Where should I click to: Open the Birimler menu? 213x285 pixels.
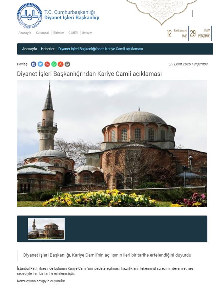point(59,33)
